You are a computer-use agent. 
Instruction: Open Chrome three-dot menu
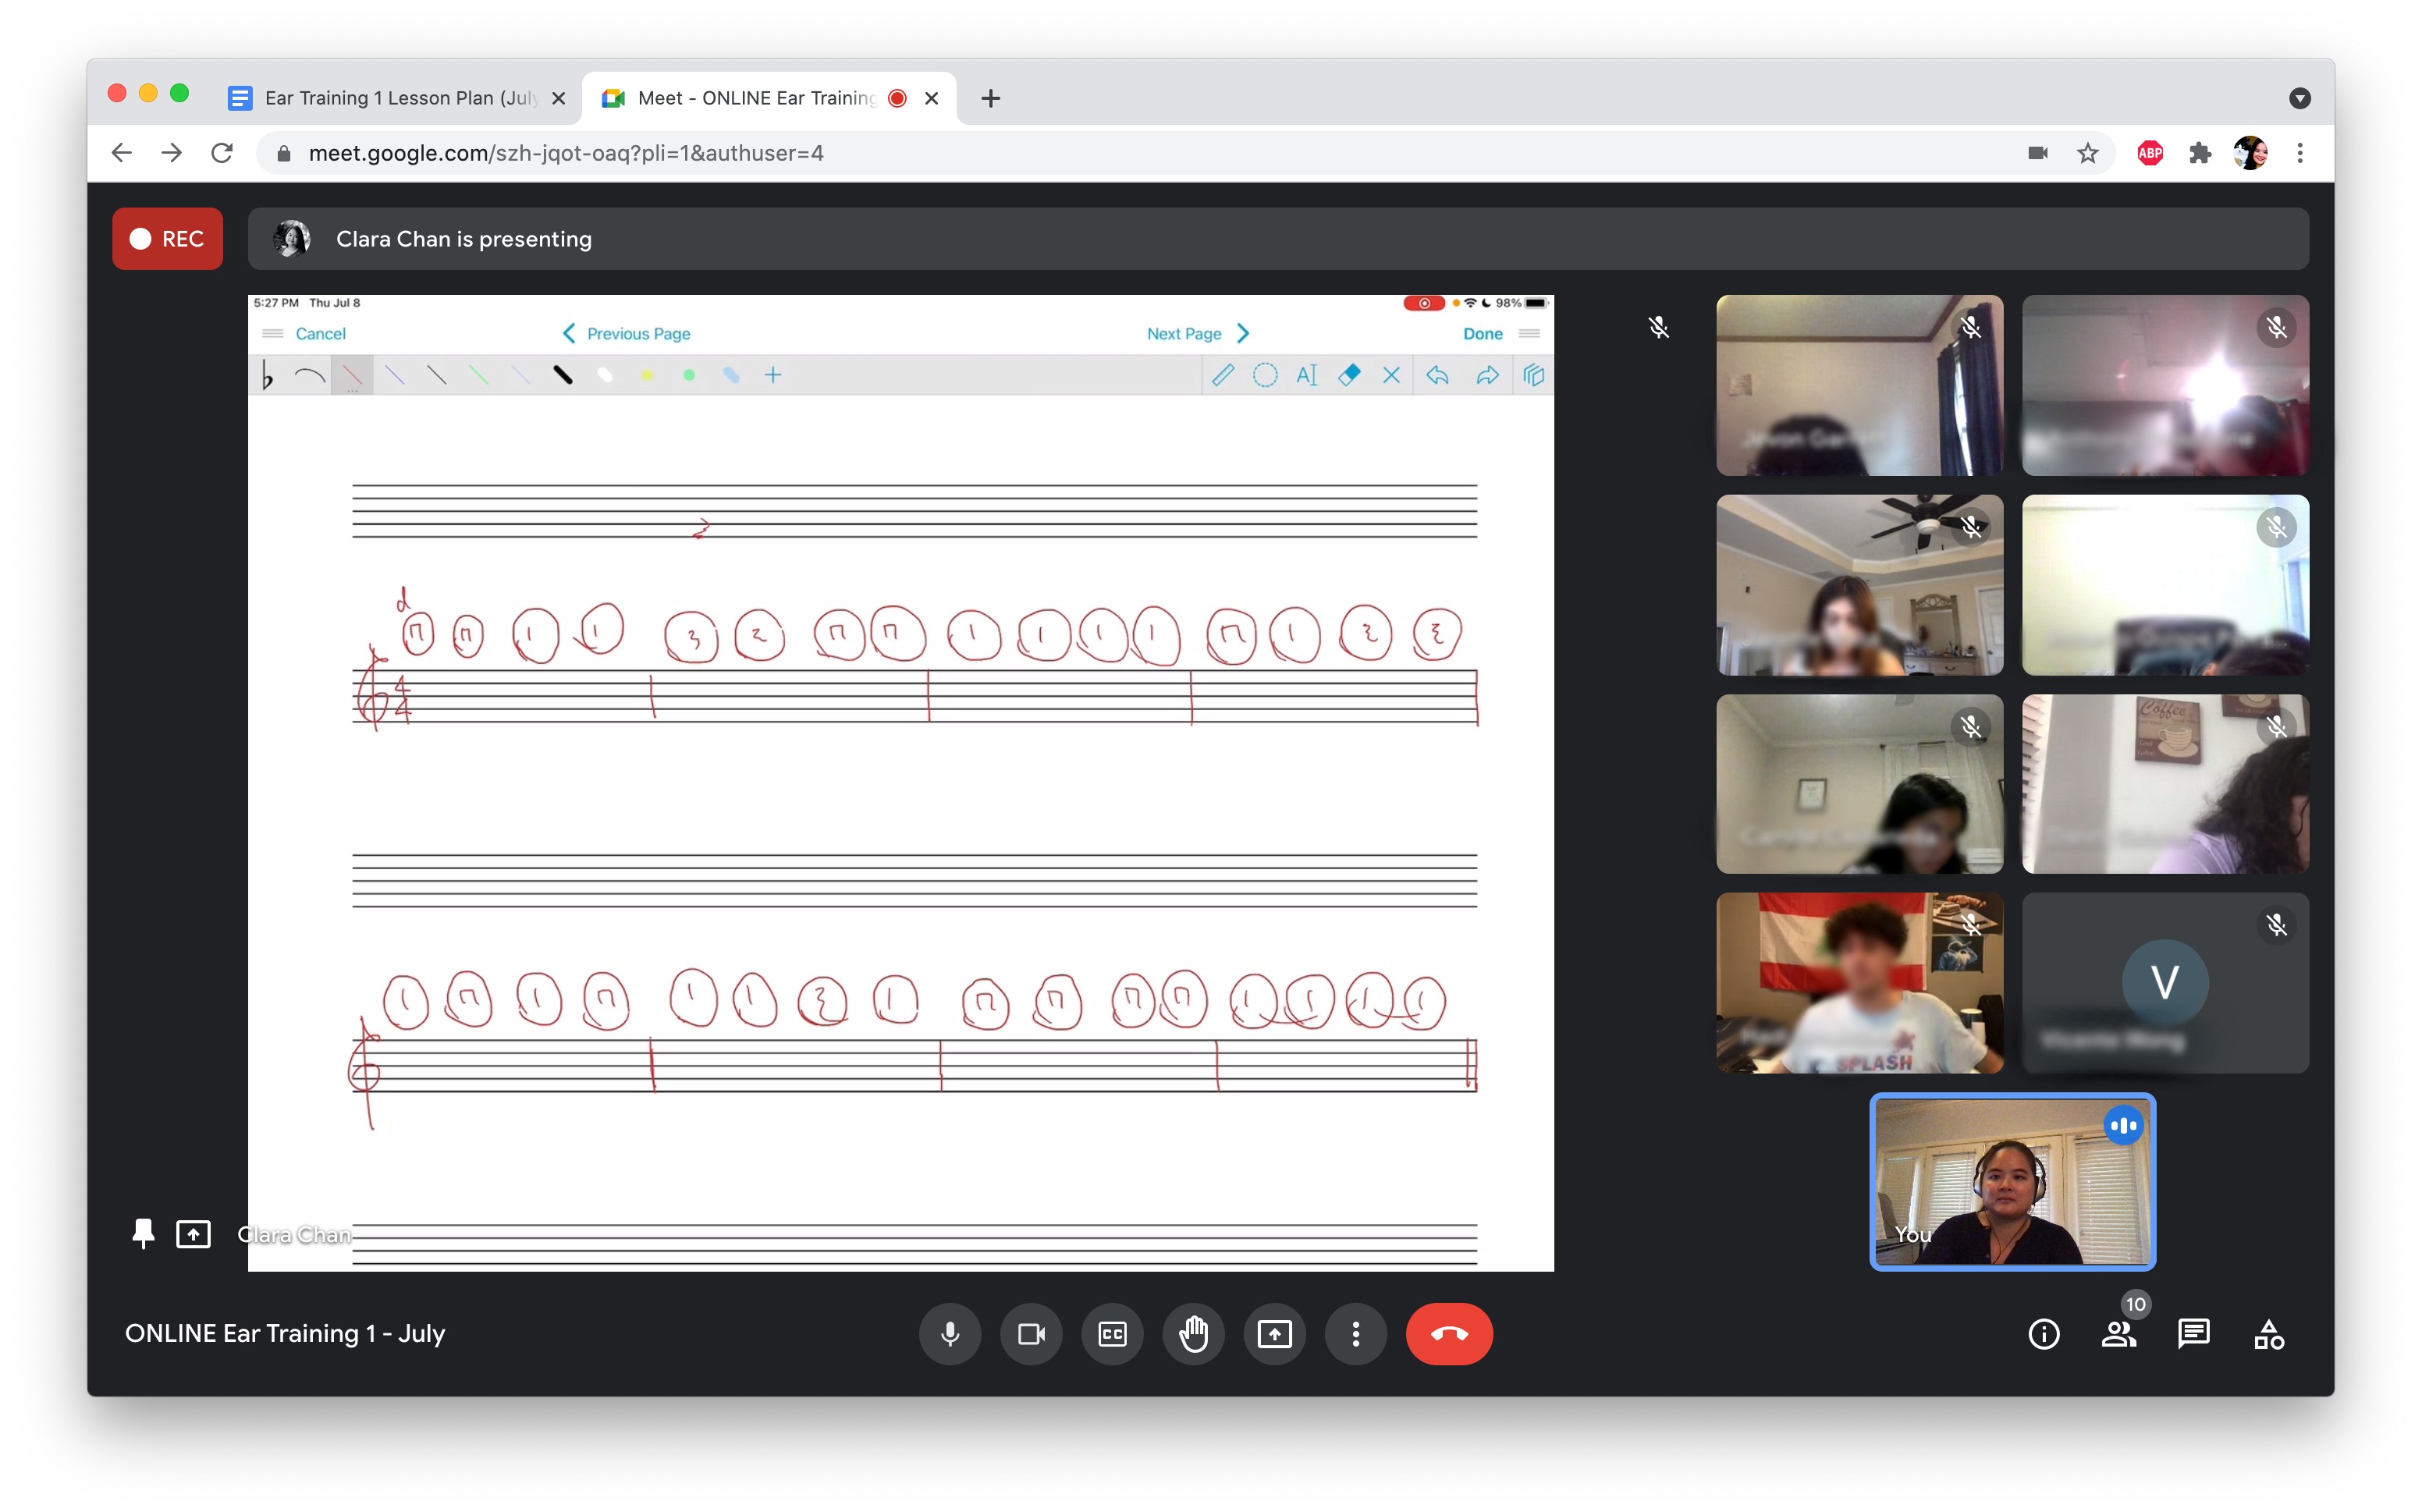[x=2300, y=153]
